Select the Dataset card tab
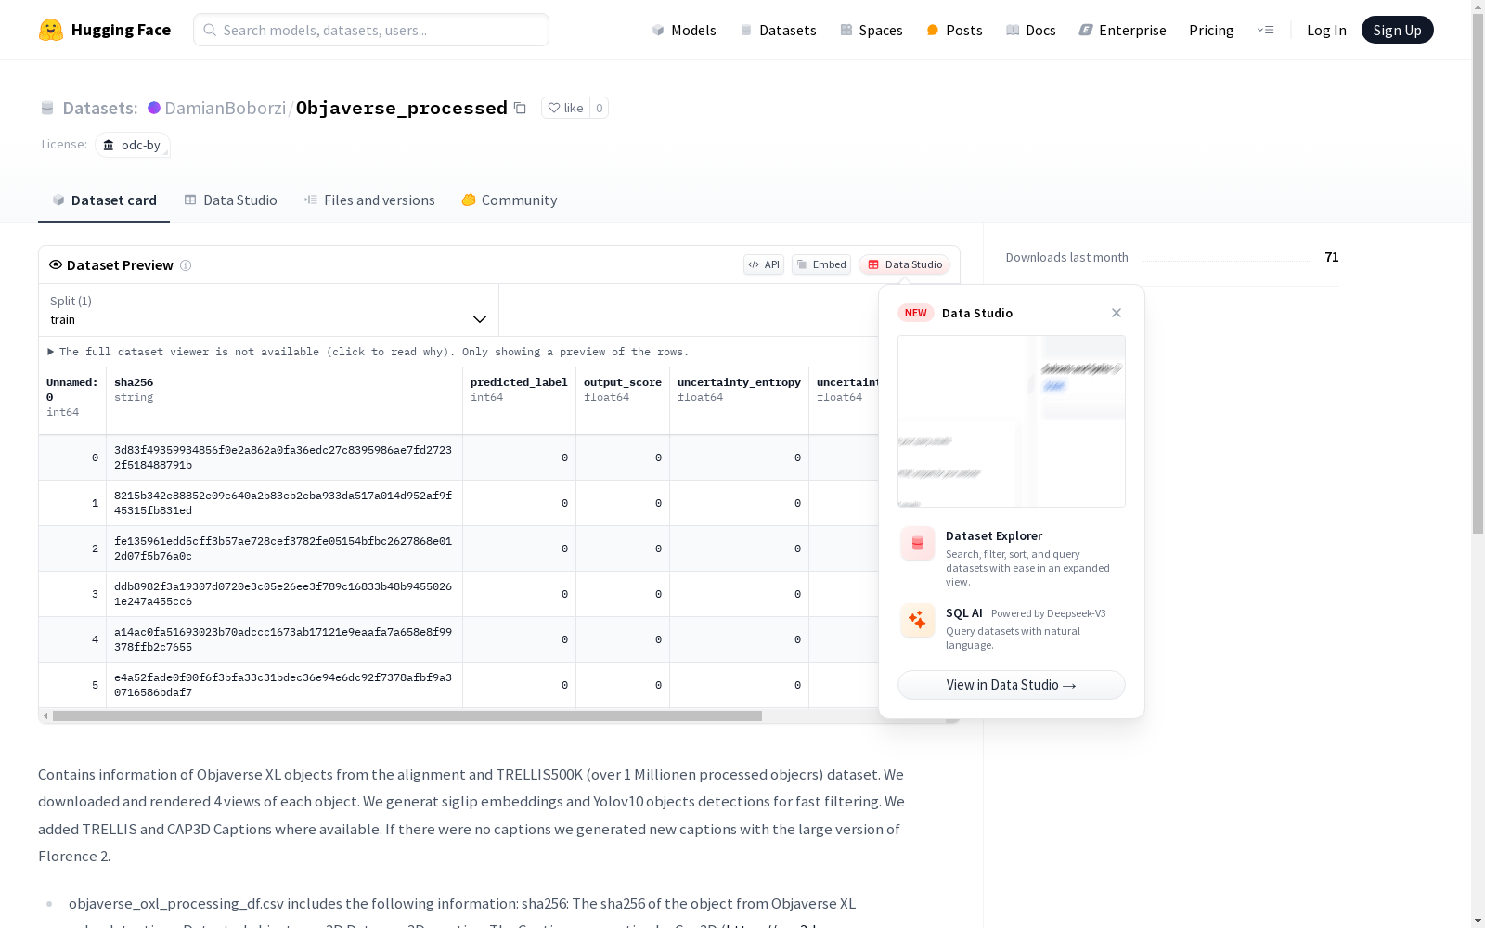 tap(104, 200)
